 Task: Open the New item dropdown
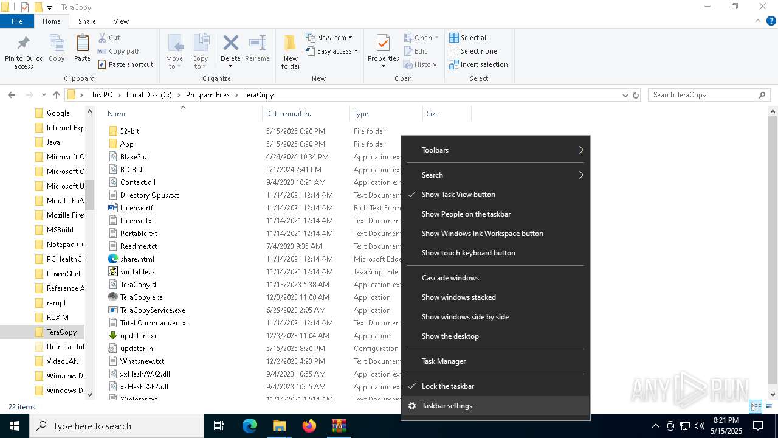point(329,38)
